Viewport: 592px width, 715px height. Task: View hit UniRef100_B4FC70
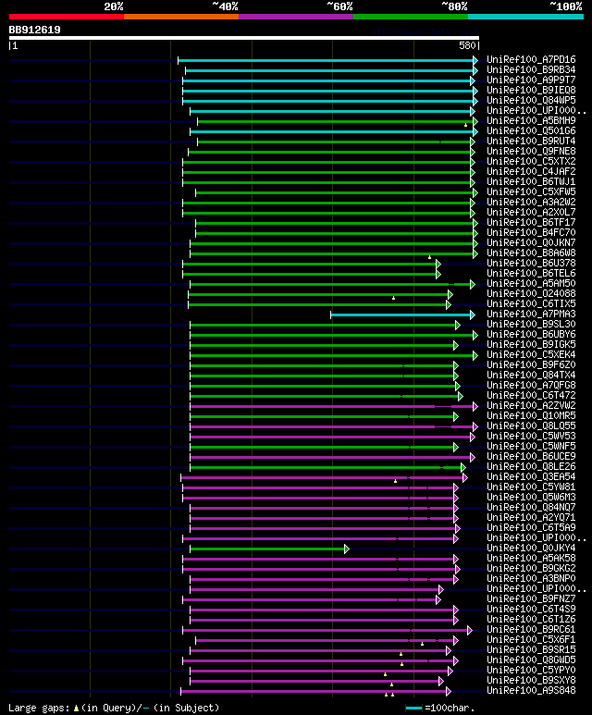(x=531, y=232)
